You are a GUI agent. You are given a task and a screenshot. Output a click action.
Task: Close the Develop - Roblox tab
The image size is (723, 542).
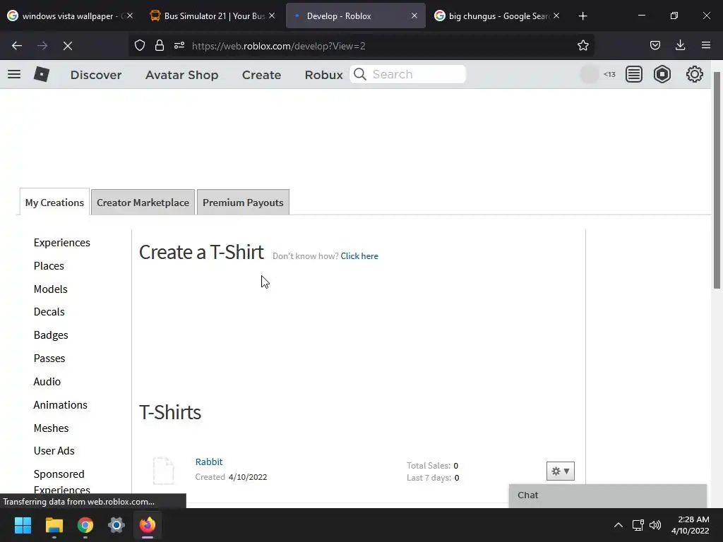click(414, 16)
